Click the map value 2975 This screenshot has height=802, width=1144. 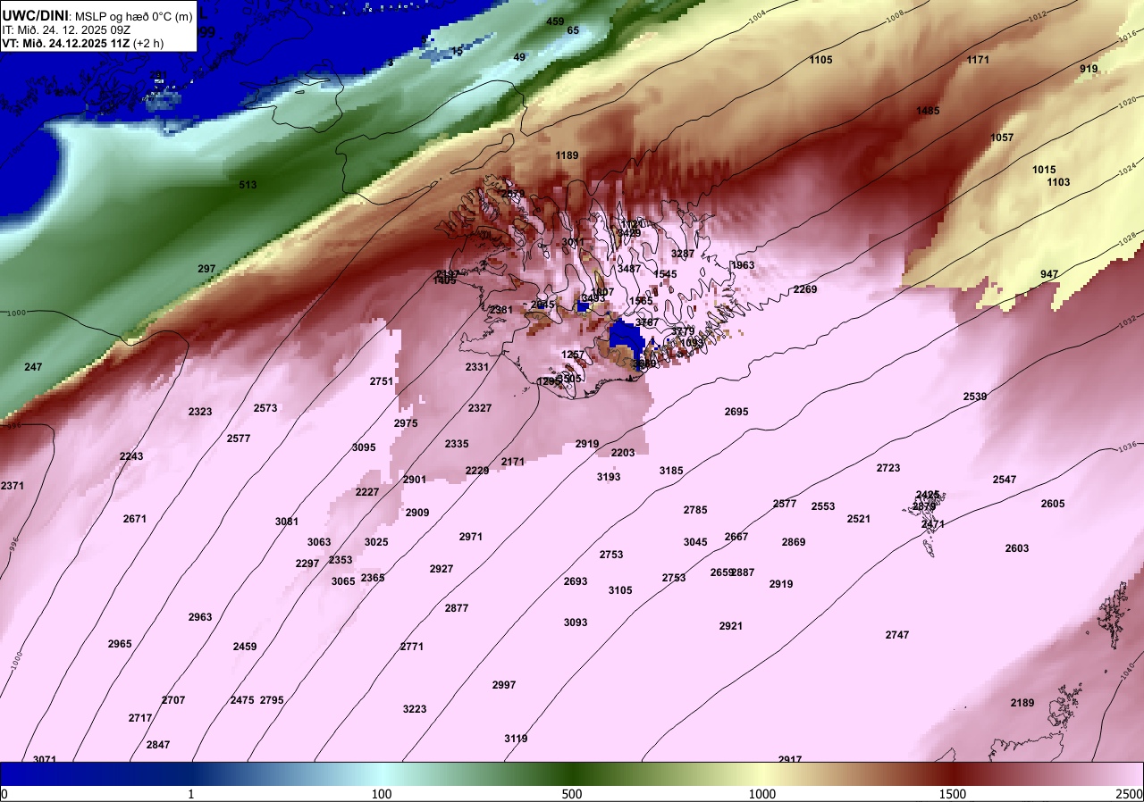[x=406, y=423]
